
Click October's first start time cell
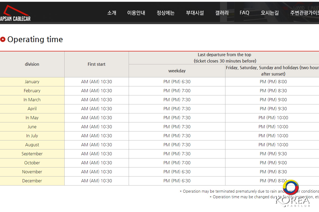click(96, 163)
